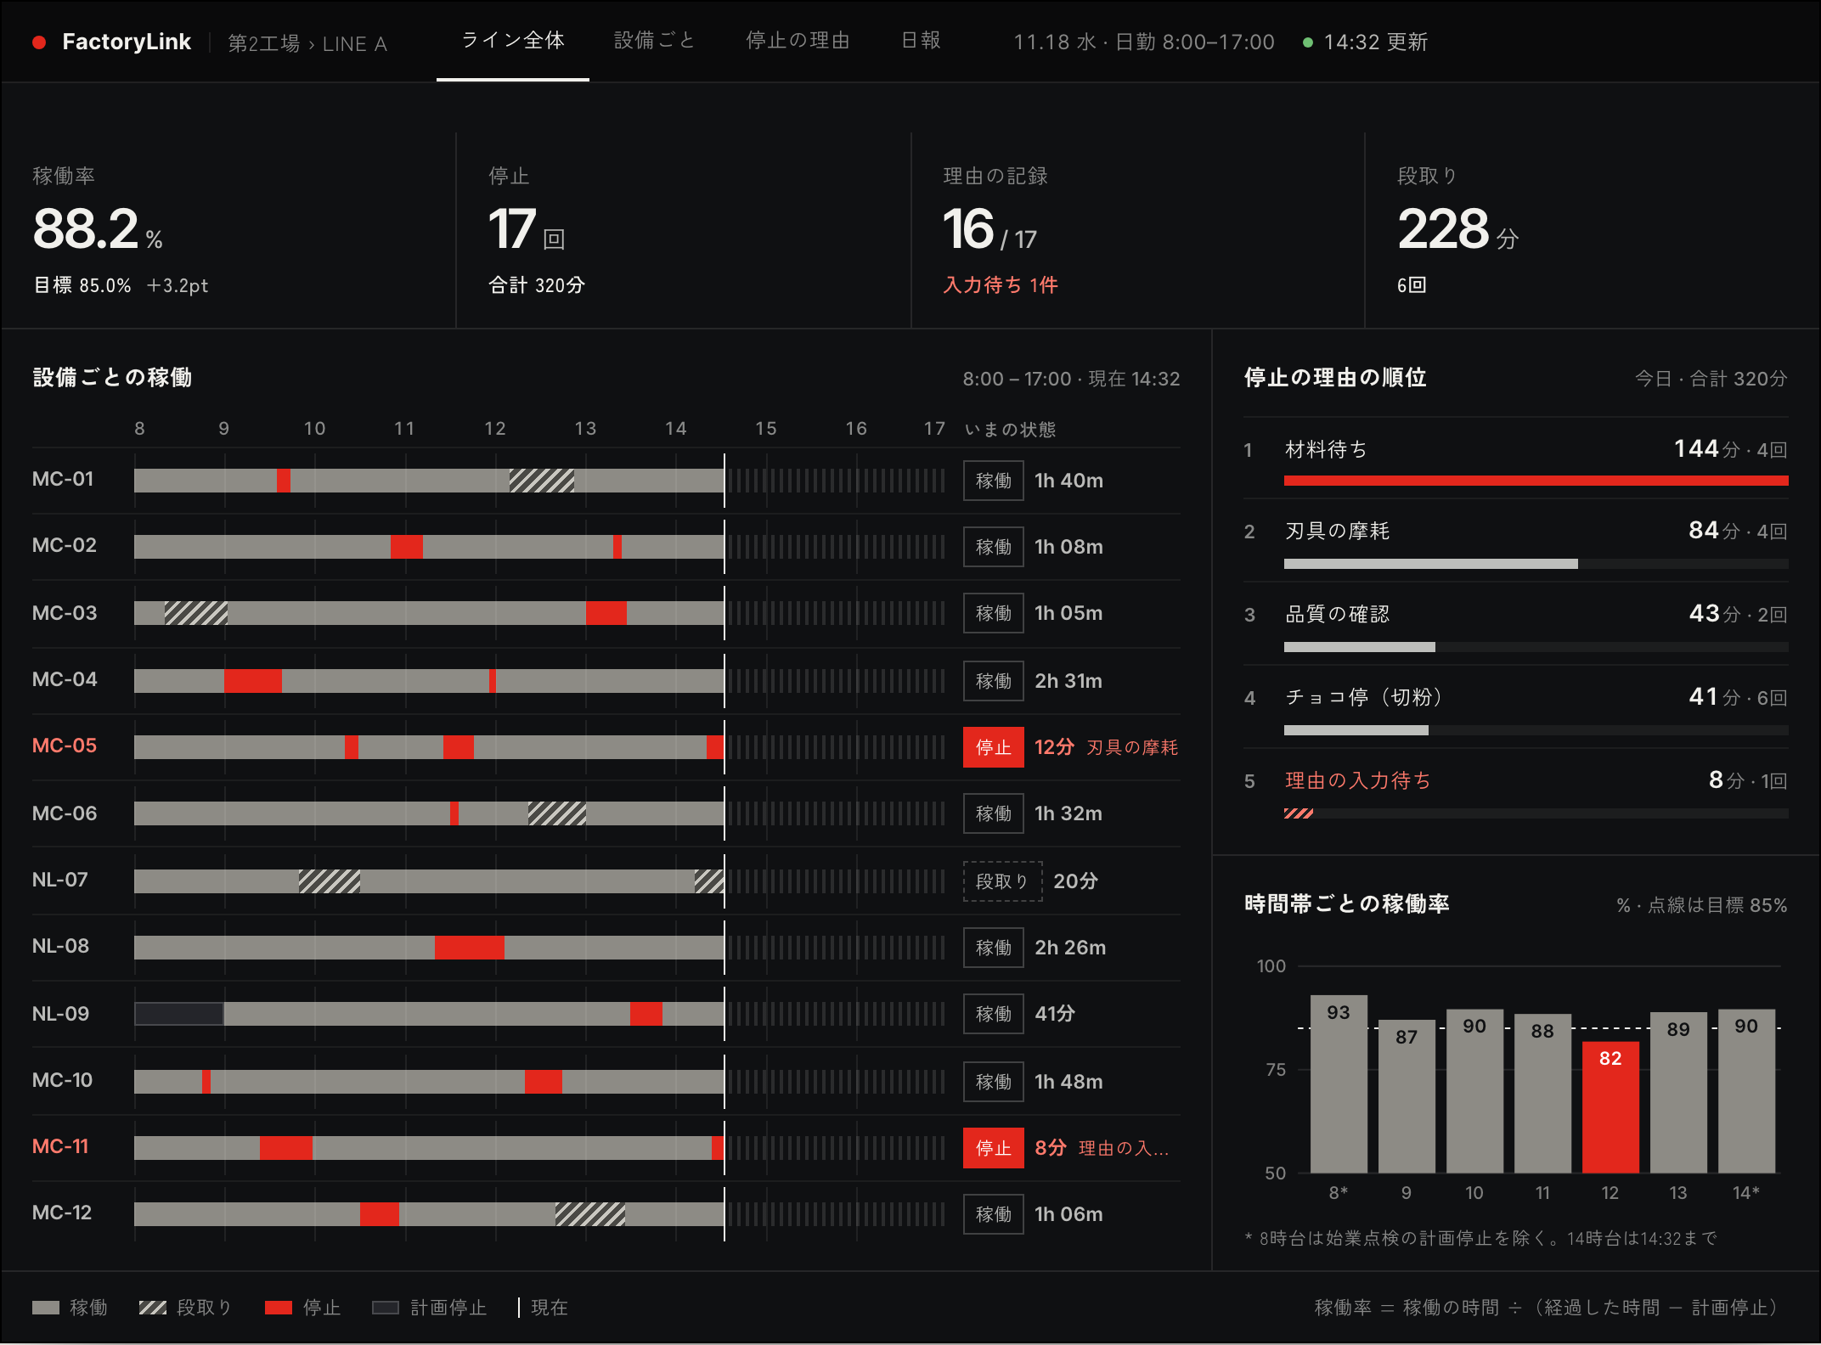Click the 計画停止 legend swatch
Viewport: 1821px width, 1345px height.
(386, 1308)
